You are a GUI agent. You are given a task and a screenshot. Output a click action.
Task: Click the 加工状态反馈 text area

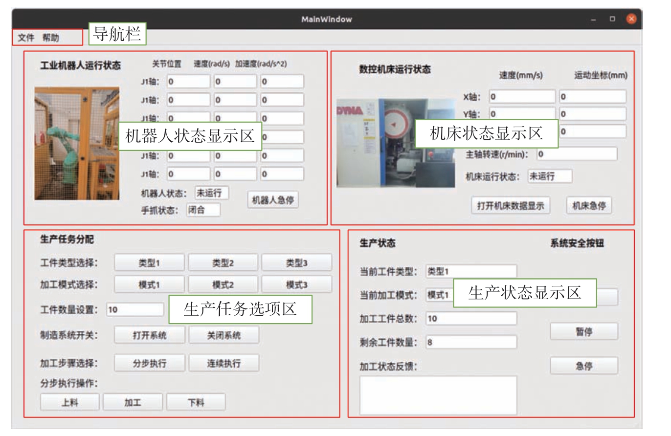coord(438,395)
